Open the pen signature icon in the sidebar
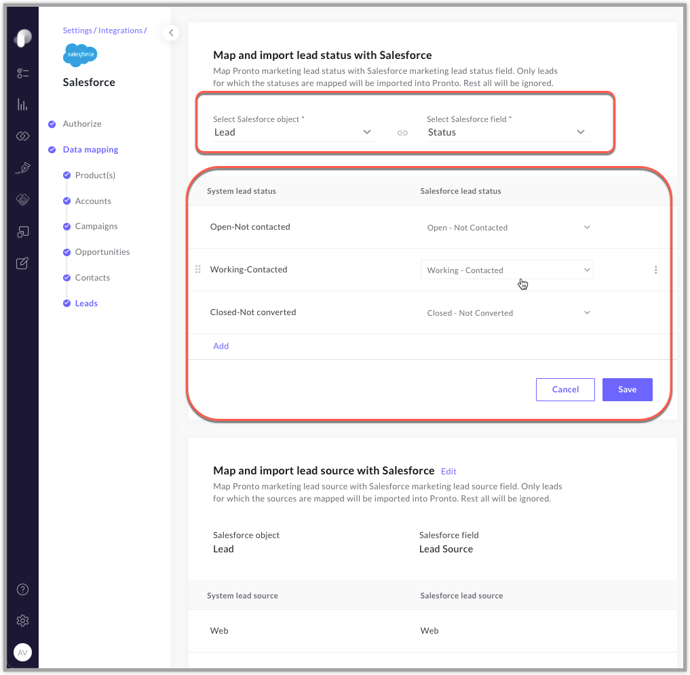The image size is (690, 675). 22,167
